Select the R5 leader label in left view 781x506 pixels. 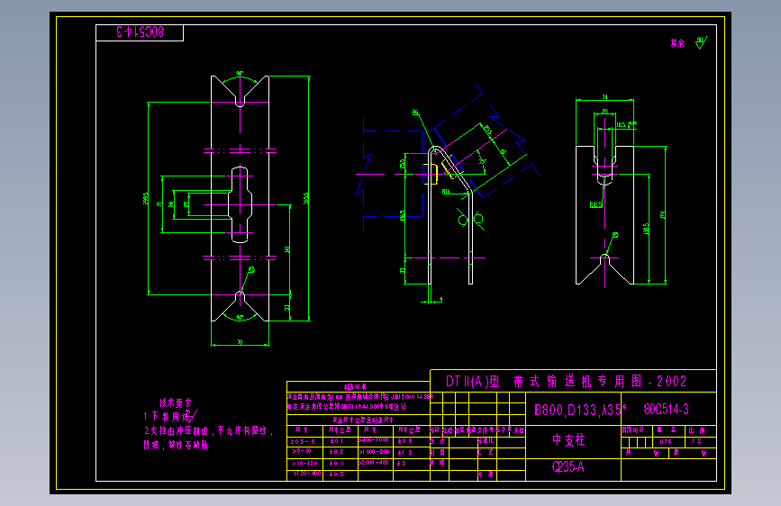(x=251, y=269)
